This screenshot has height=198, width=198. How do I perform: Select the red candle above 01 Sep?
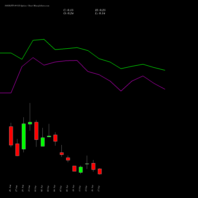[36, 131]
